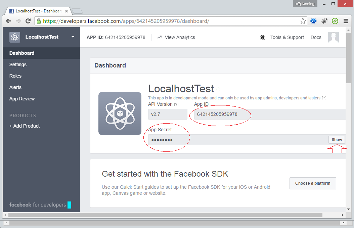Click the address bar URL

coord(126,21)
